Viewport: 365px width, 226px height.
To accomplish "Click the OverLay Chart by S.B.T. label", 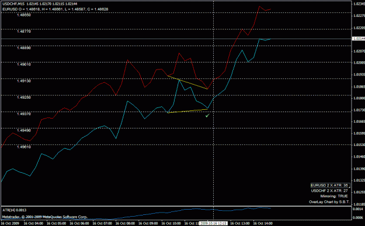I will pos(329,202).
